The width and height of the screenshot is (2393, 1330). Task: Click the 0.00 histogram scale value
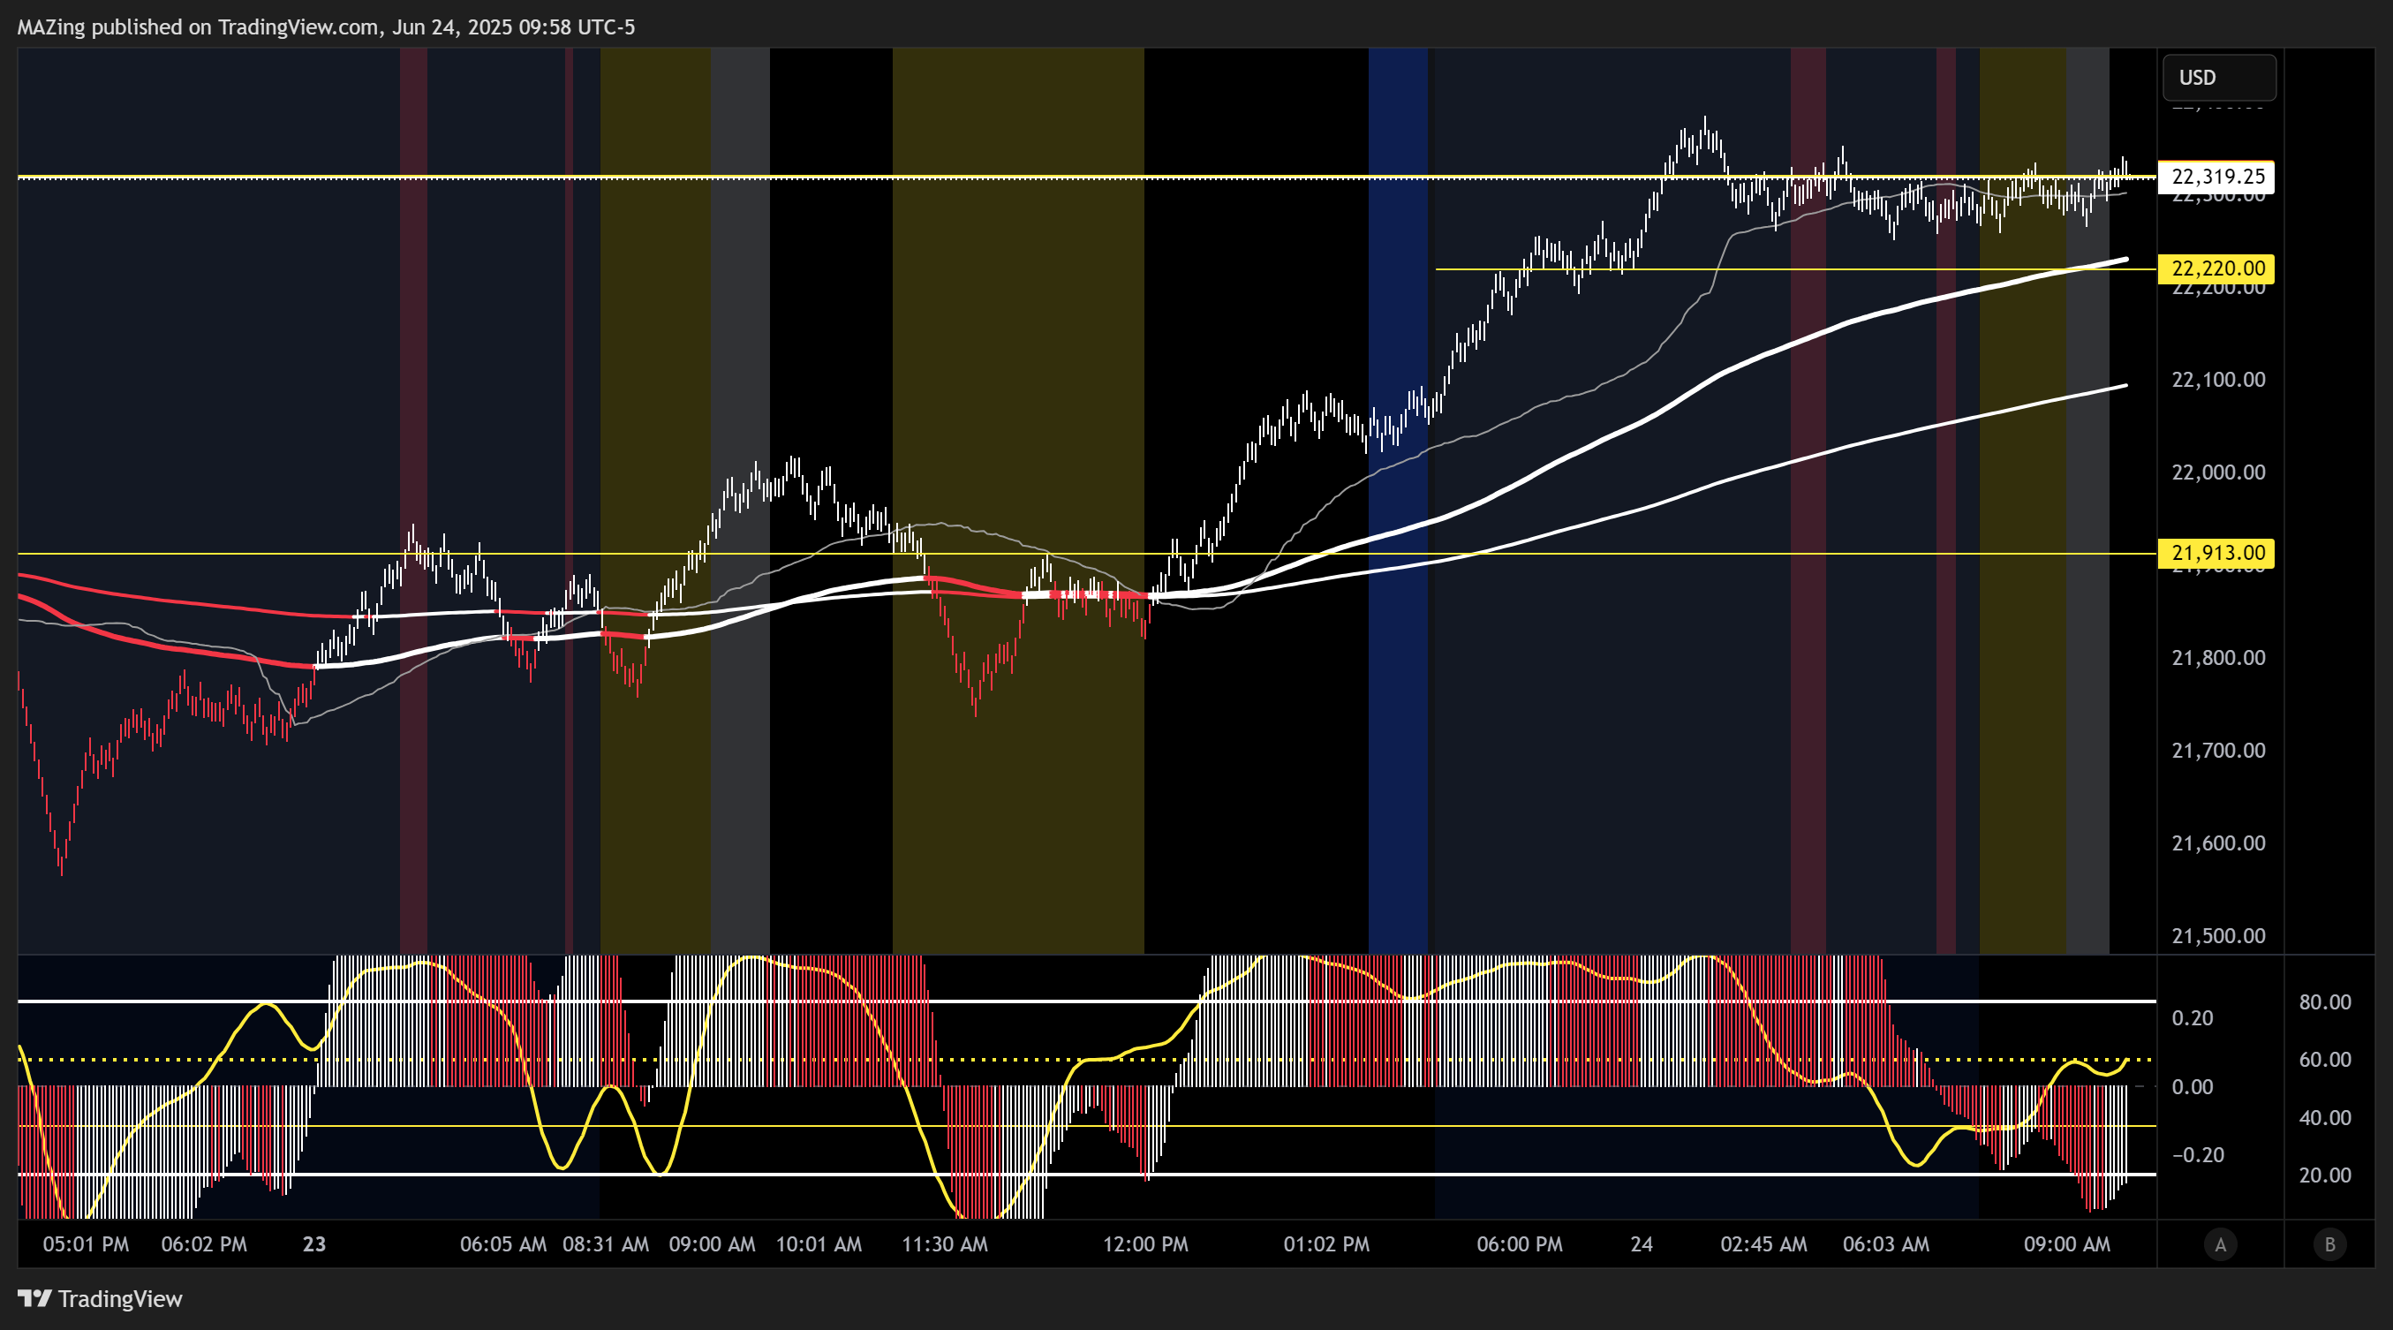[x=2193, y=1086]
